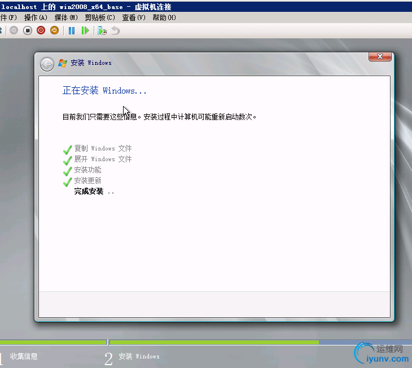Click the Snapshot icon in the toolbar
Viewport: 412px width, 368px height.
[102, 30]
